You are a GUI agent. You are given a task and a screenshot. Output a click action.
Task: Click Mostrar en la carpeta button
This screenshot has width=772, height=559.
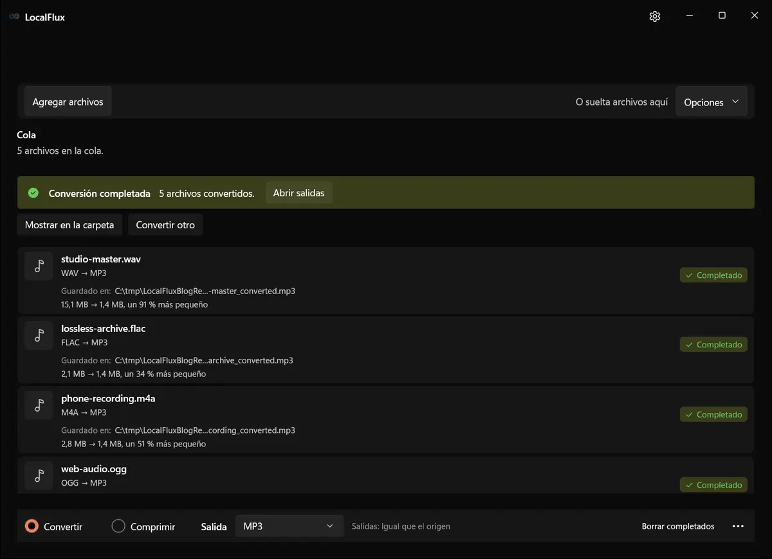pyautogui.click(x=69, y=225)
